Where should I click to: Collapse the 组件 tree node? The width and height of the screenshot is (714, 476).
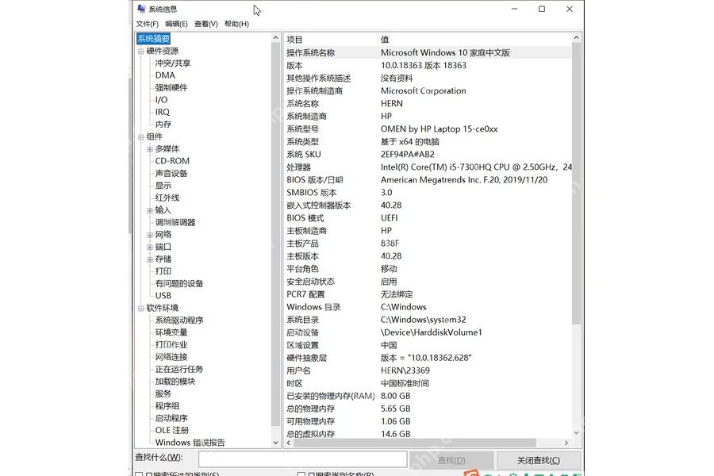coord(140,136)
